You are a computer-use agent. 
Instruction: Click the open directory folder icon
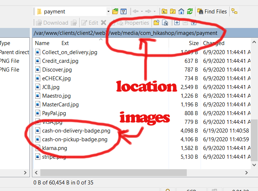[x=115, y=11]
